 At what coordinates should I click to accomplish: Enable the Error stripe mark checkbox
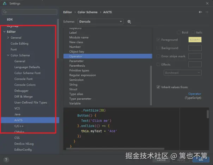[158, 56]
